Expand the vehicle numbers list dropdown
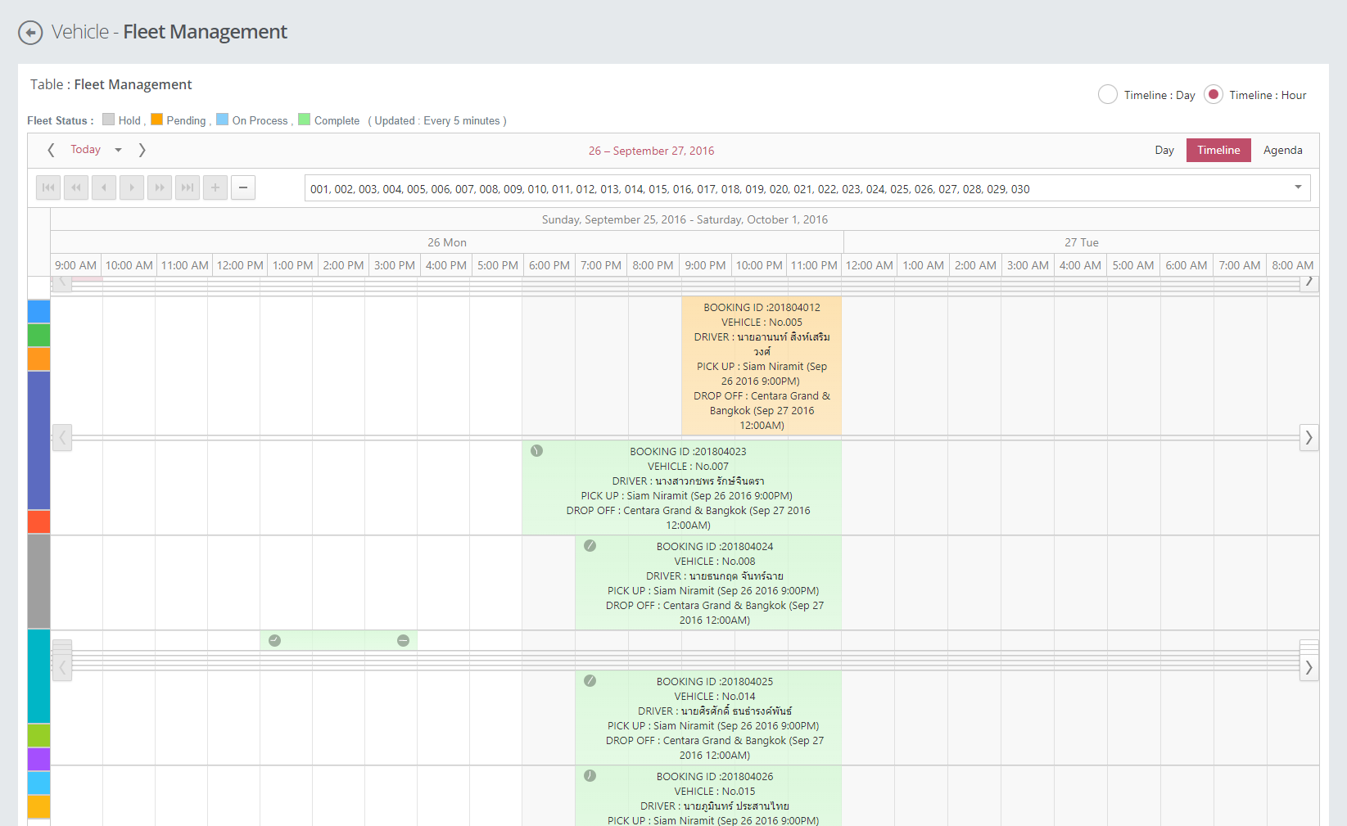Screen dimensions: 1347x826 1298,187
